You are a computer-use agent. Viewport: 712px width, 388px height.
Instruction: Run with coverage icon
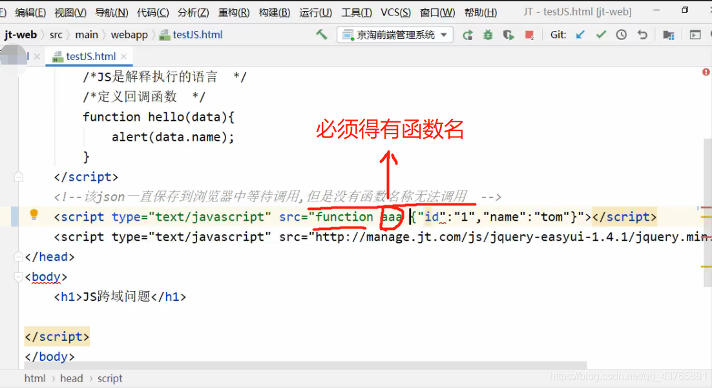(508, 35)
